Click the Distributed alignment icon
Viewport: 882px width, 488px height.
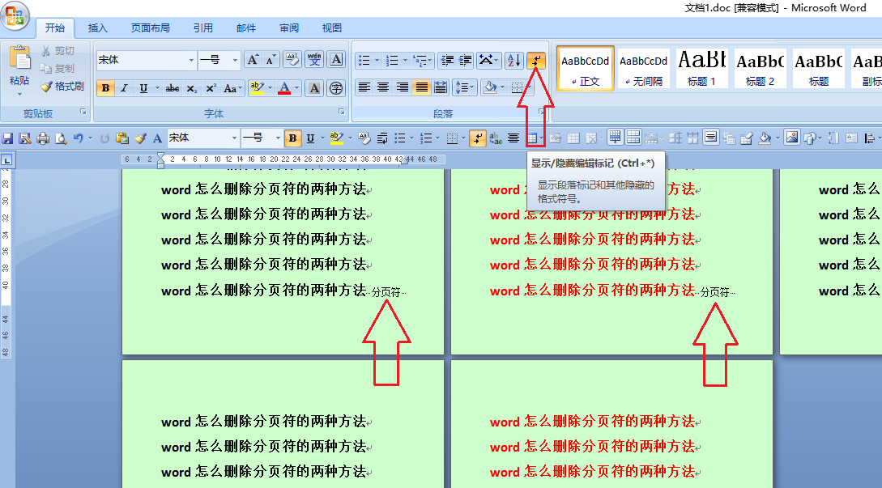(x=441, y=87)
